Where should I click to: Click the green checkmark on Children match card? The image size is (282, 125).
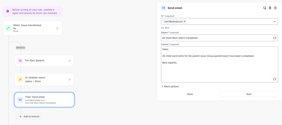[70, 79]
